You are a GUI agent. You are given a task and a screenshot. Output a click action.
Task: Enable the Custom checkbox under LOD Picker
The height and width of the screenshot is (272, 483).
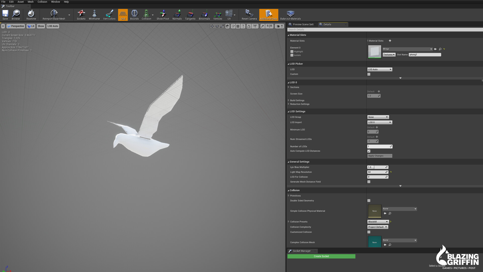(x=369, y=74)
